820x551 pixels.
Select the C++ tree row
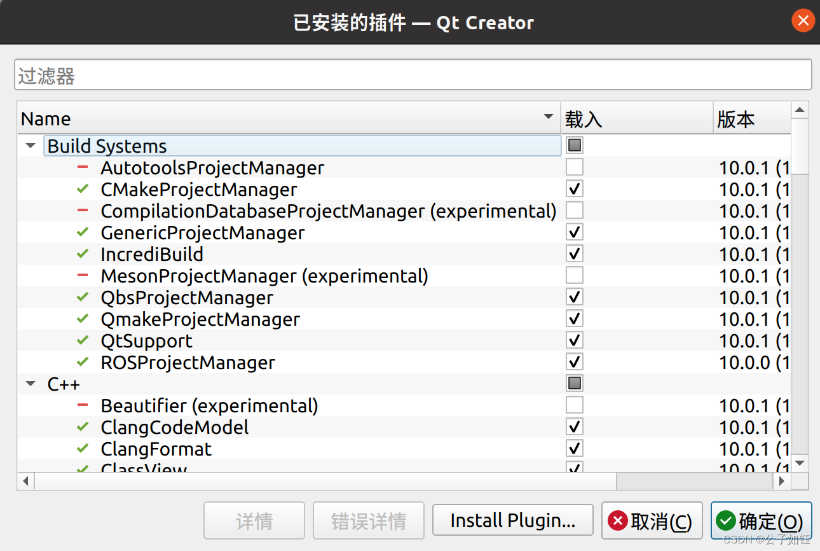(404, 384)
